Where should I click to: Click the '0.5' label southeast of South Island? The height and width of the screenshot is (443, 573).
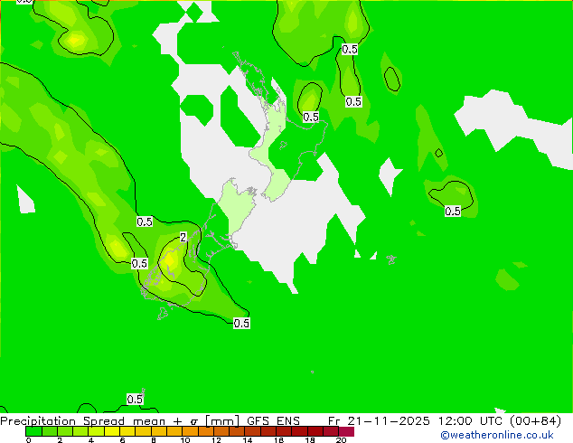click(x=241, y=323)
